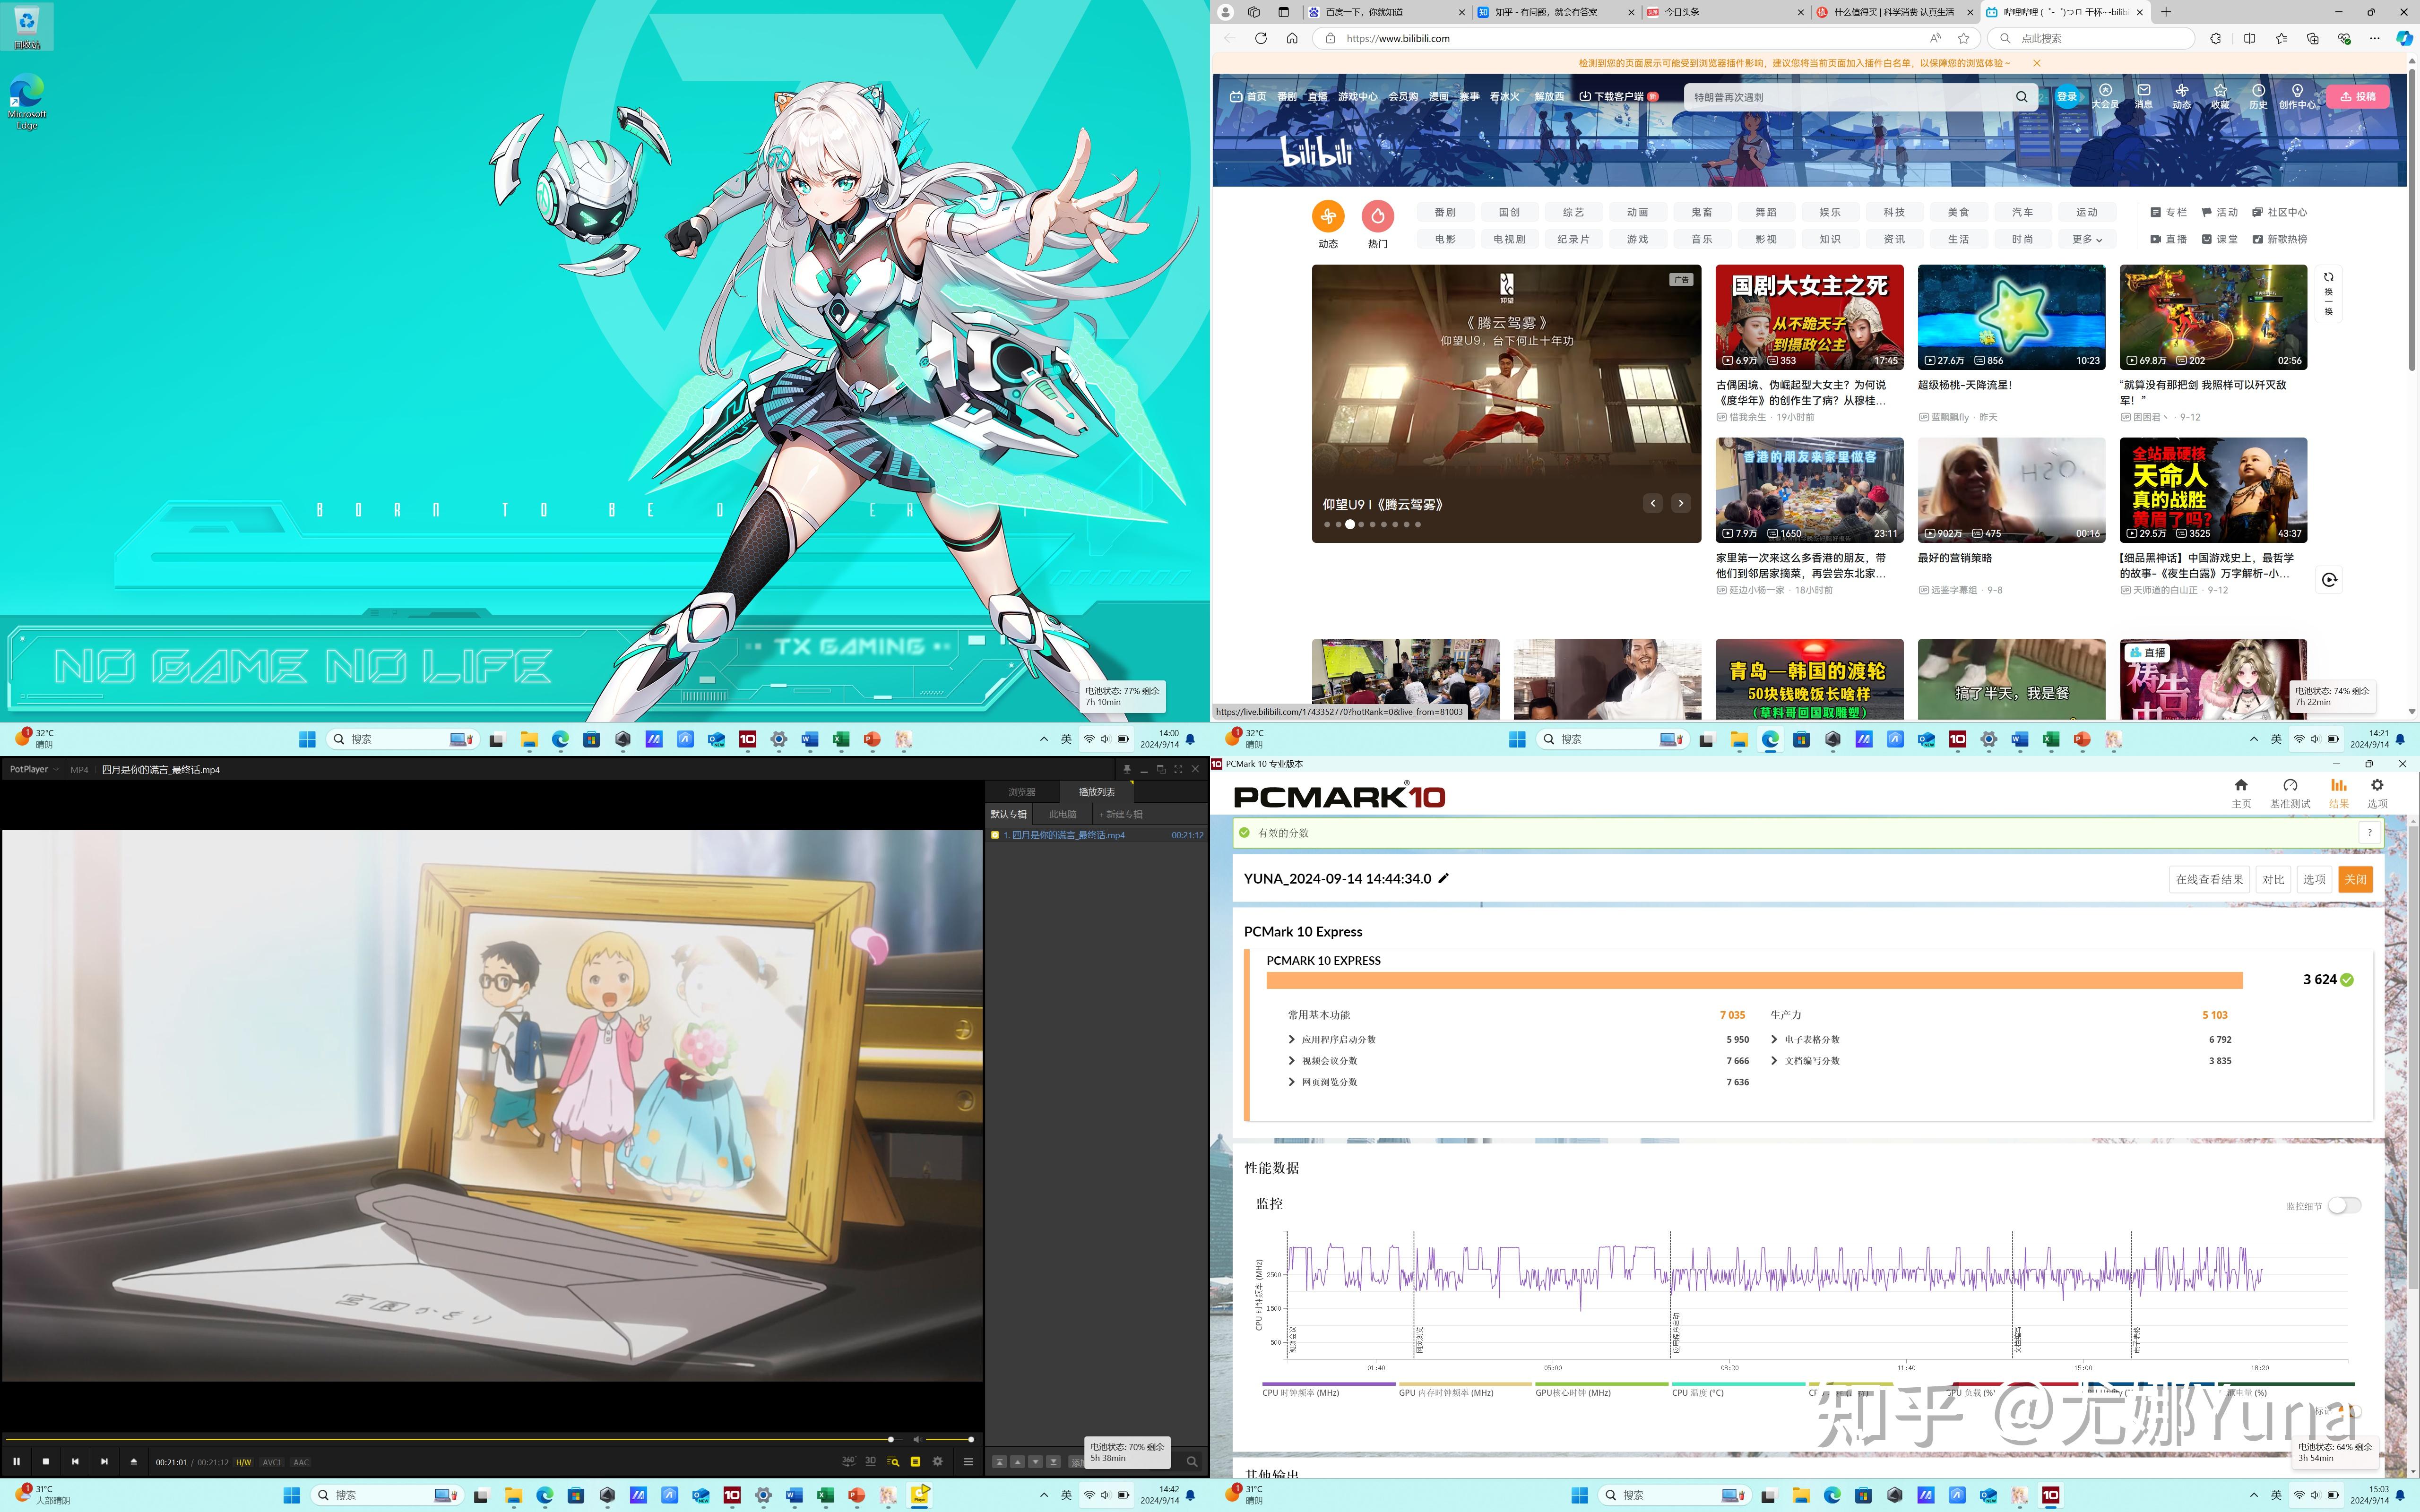Open Edge workspaces icon

1254,12
